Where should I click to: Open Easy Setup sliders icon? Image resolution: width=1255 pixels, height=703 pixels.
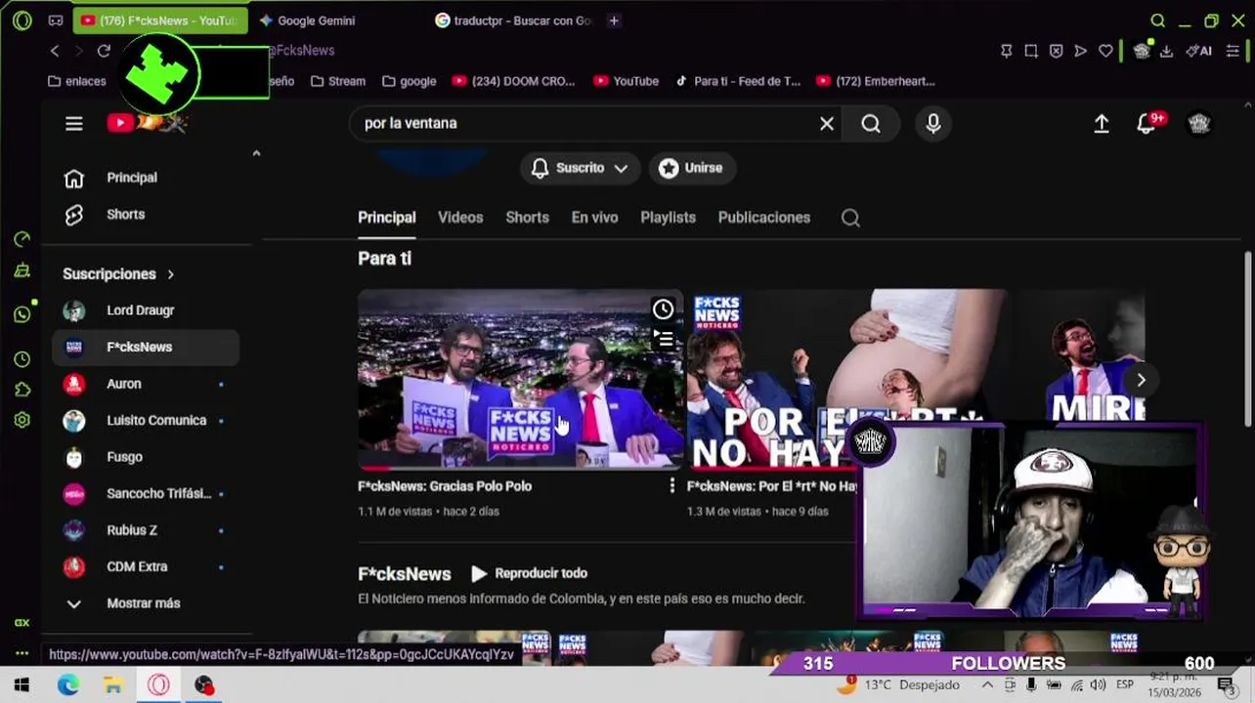click(1231, 51)
